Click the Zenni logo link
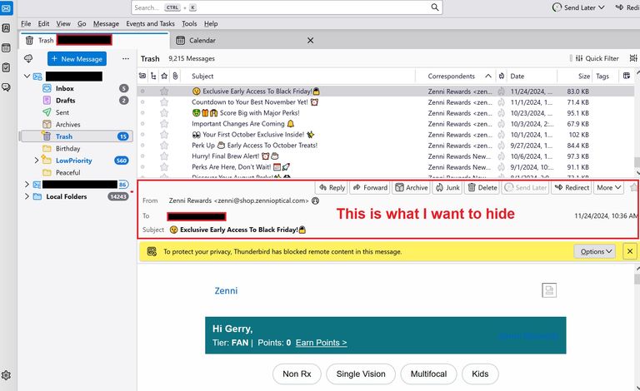Screen dimensions: 640x391 pyautogui.click(x=226, y=290)
